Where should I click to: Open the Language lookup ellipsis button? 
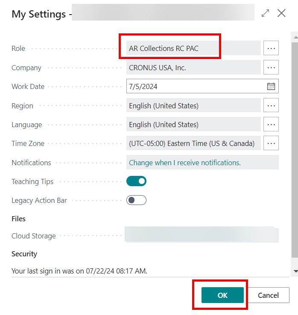coord(271,125)
